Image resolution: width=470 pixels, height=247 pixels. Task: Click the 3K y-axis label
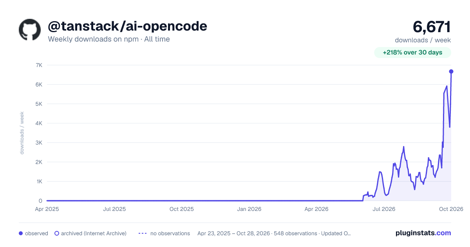pos(39,143)
